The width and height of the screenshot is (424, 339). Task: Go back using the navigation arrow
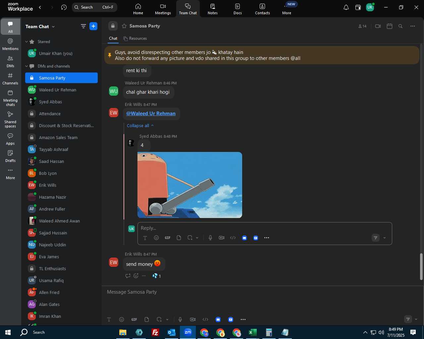coord(40,7)
